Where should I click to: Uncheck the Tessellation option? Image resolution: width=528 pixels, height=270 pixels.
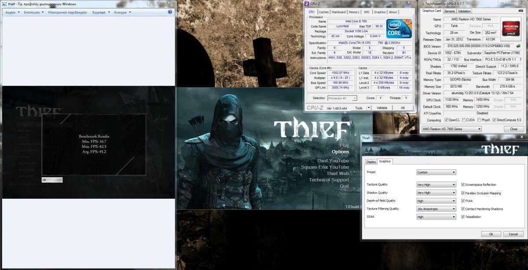(462, 217)
